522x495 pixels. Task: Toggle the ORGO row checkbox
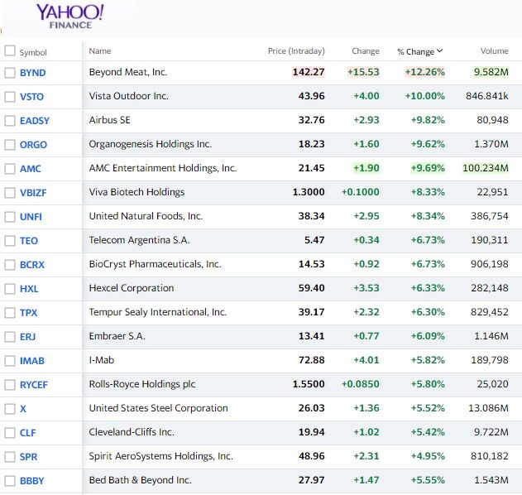(10, 145)
